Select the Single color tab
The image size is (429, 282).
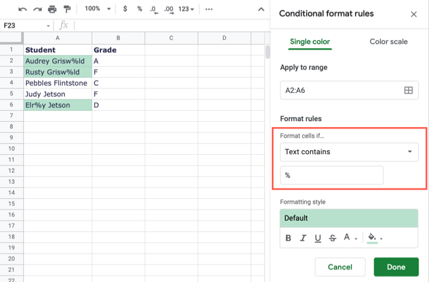[x=310, y=42]
